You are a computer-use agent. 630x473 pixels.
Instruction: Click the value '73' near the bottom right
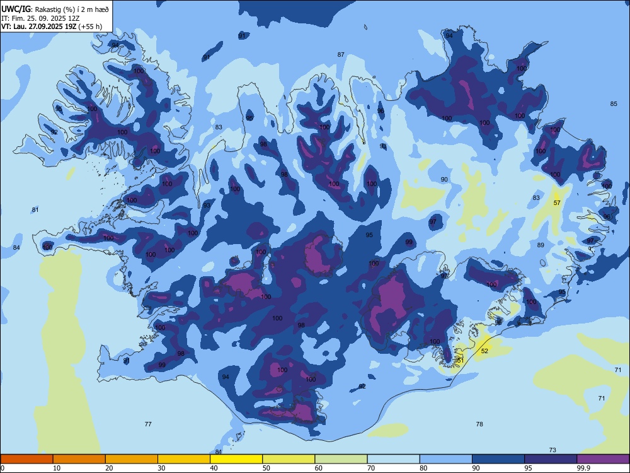553,450
